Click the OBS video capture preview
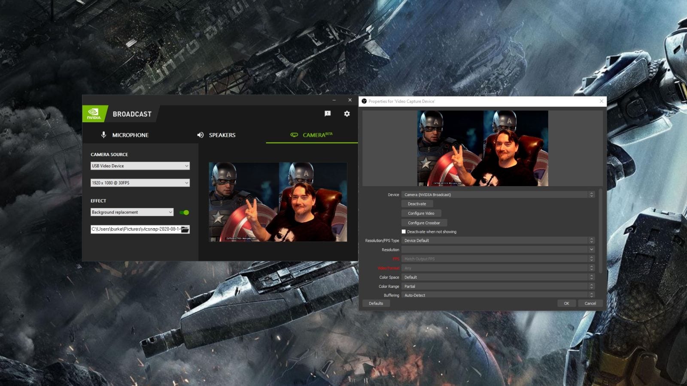The width and height of the screenshot is (687, 386). coord(483,148)
